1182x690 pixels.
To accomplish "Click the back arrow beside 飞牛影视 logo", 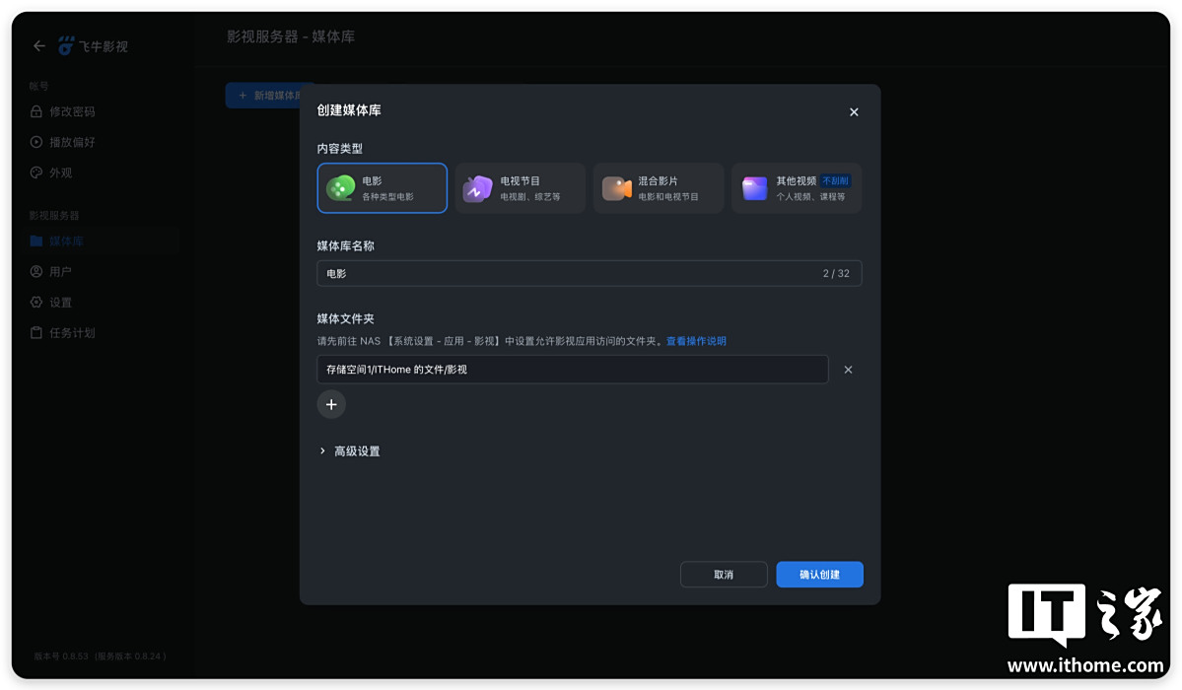I will pyautogui.click(x=39, y=46).
